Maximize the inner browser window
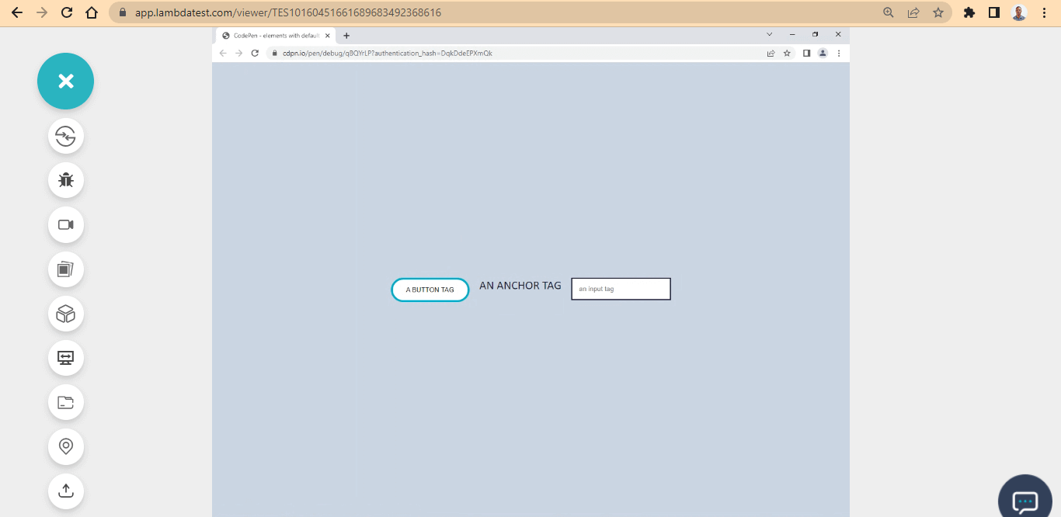Screen dimensions: 1061x517 tap(815, 34)
